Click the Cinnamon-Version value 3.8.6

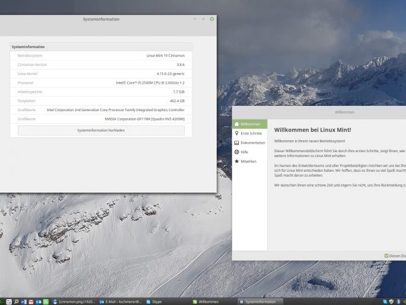coord(180,65)
